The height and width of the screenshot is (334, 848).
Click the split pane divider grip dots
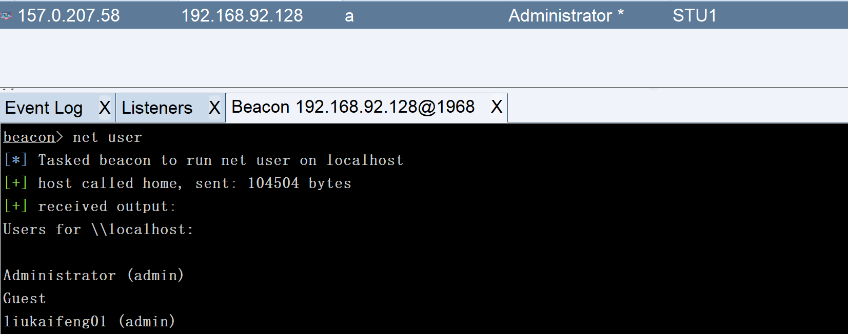[654, 90]
